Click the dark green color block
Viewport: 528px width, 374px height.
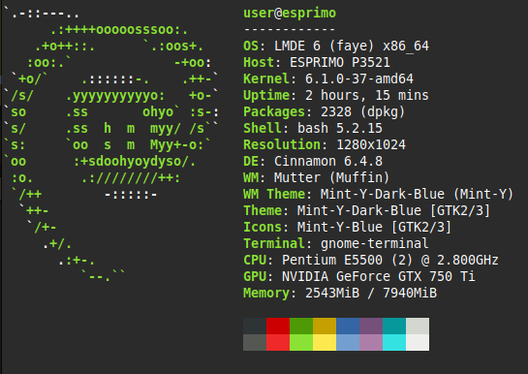[x=301, y=326]
